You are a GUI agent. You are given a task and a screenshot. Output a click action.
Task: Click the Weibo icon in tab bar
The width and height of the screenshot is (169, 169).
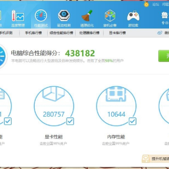click(160, 33)
